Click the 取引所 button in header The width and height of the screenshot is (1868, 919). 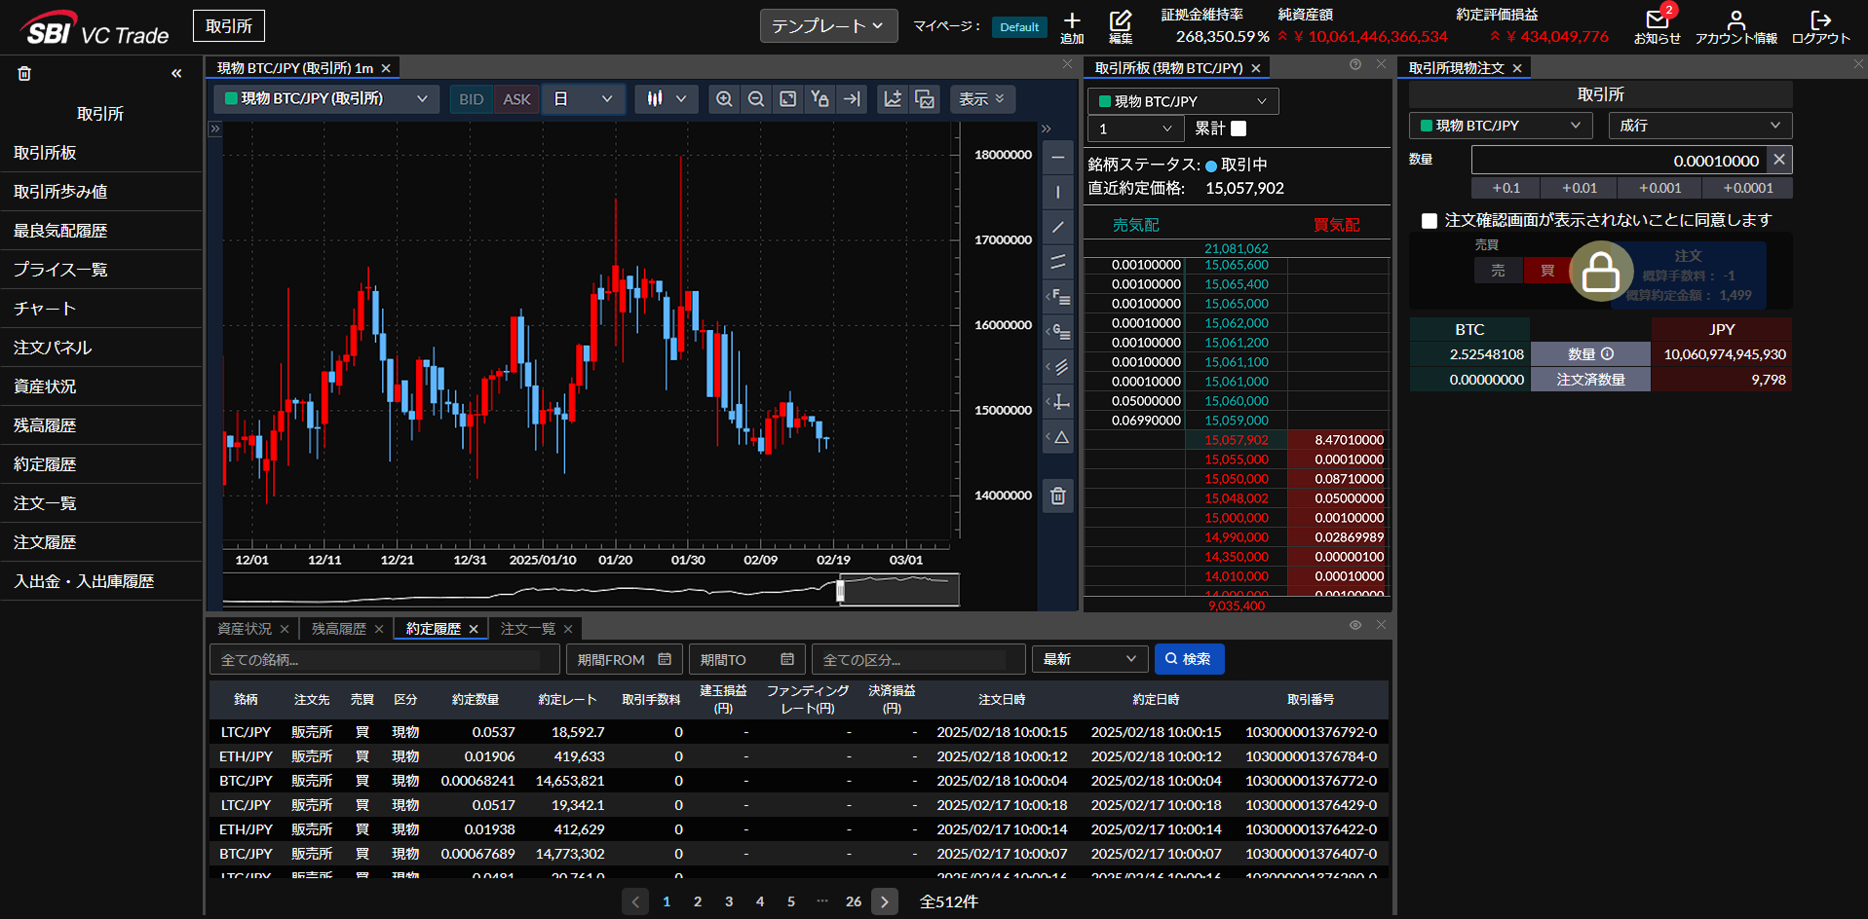(x=229, y=26)
